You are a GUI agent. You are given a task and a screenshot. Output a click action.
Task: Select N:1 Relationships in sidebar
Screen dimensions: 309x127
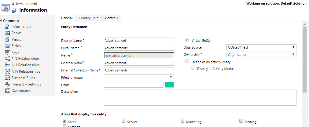coord(25,65)
